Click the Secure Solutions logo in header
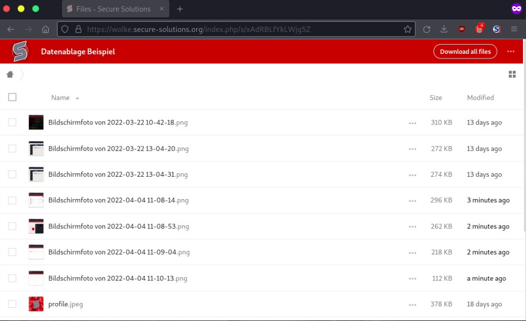 tap(20, 51)
